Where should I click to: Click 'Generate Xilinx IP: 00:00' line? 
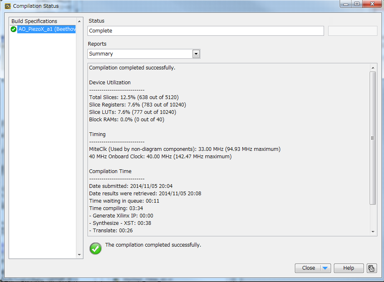tap(121, 216)
